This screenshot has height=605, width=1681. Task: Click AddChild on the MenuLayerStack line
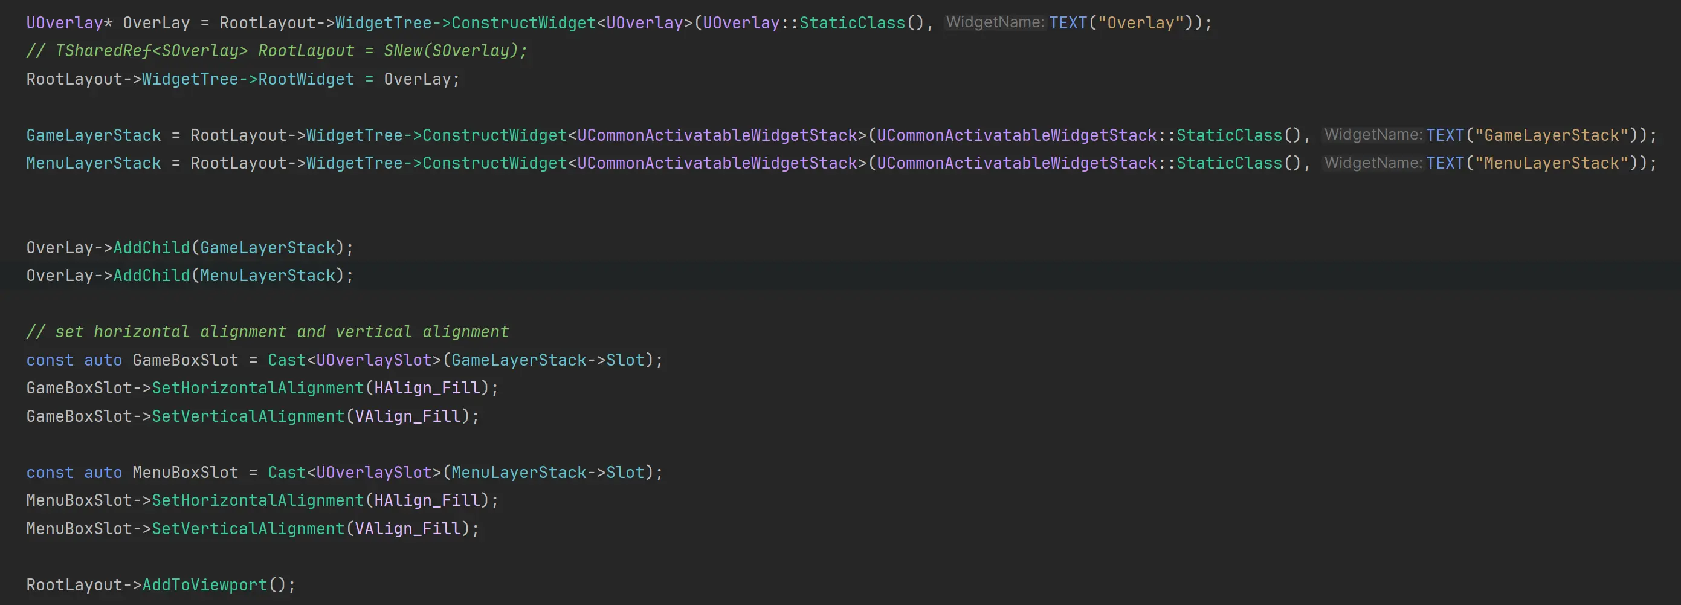(x=152, y=276)
